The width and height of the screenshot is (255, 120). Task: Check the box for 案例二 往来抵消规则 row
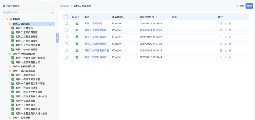coord(66,57)
